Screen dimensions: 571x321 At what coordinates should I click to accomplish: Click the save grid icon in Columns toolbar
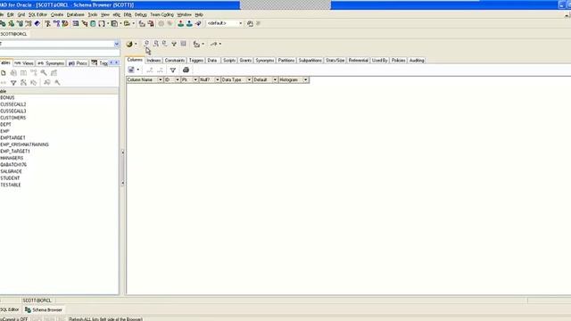pos(131,70)
